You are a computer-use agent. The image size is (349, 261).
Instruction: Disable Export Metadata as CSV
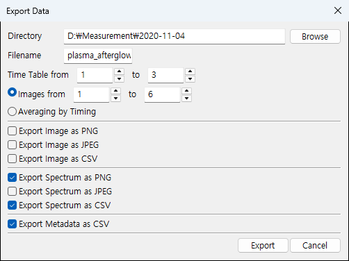point(12,224)
